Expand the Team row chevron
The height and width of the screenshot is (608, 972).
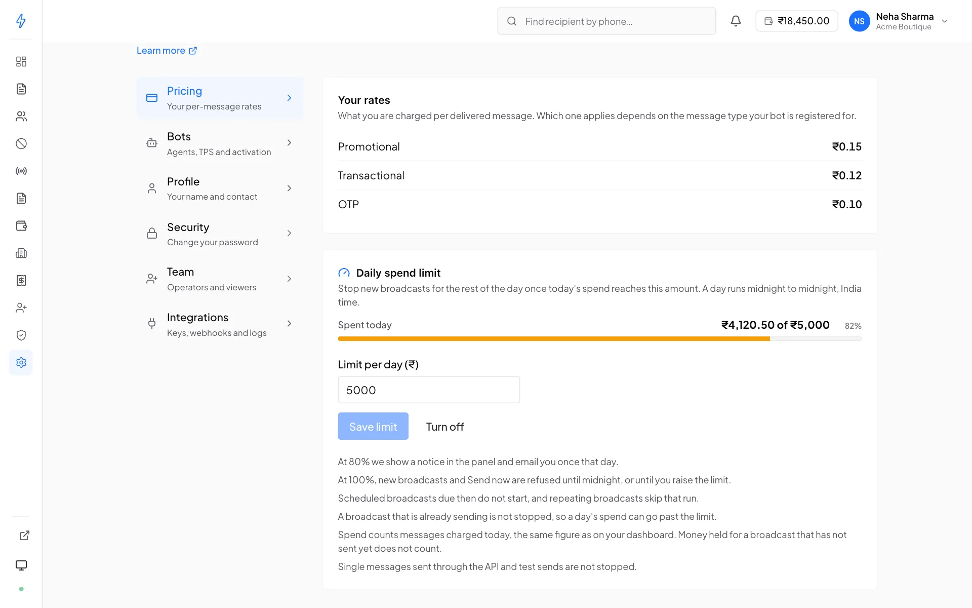pos(289,279)
